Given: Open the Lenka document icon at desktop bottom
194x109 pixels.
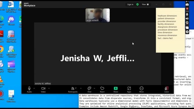Looking at the screenshot, I should point(11,96).
